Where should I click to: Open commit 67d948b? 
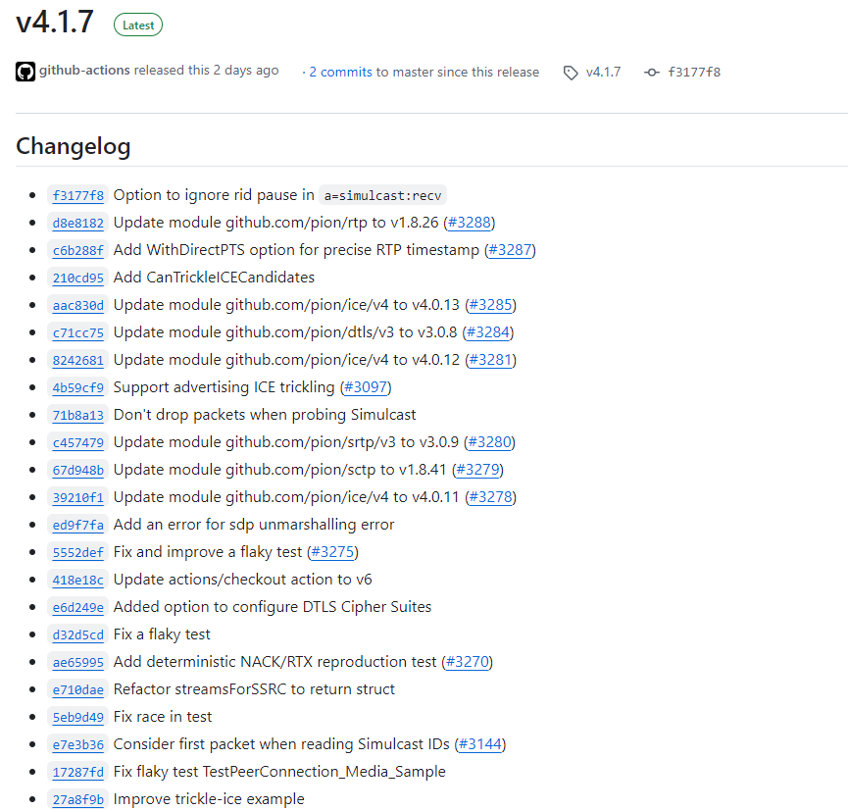point(77,470)
